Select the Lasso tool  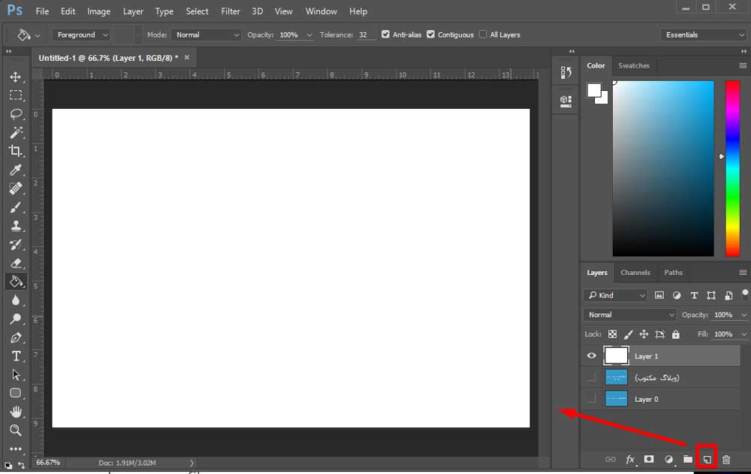[x=15, y=113]
